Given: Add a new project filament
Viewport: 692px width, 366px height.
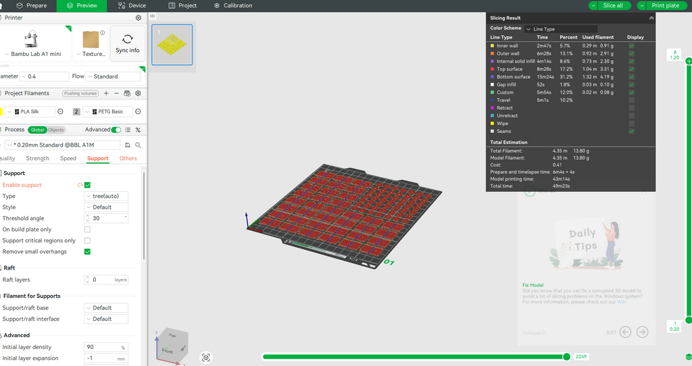Looking at the screenshot, I should [107, 93].
